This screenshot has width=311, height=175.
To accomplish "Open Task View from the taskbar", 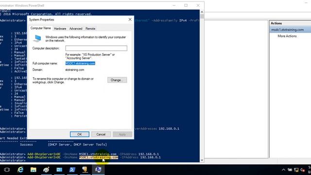I will point(7,170).
